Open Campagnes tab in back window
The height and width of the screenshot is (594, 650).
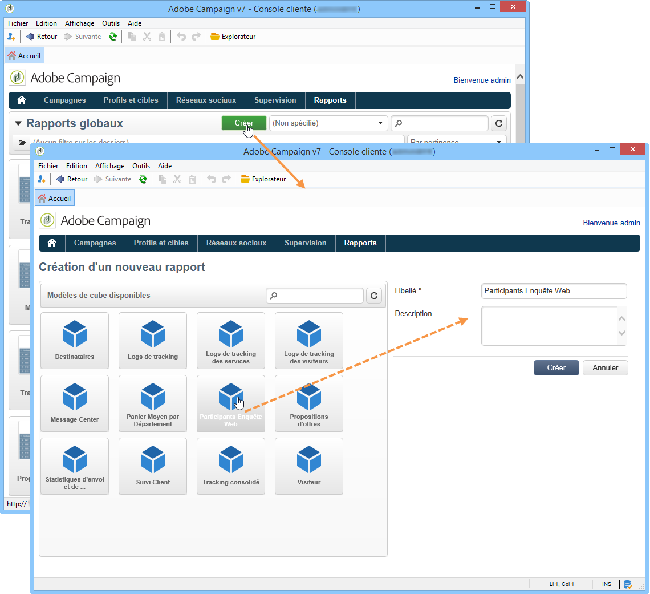coord(64,100)
